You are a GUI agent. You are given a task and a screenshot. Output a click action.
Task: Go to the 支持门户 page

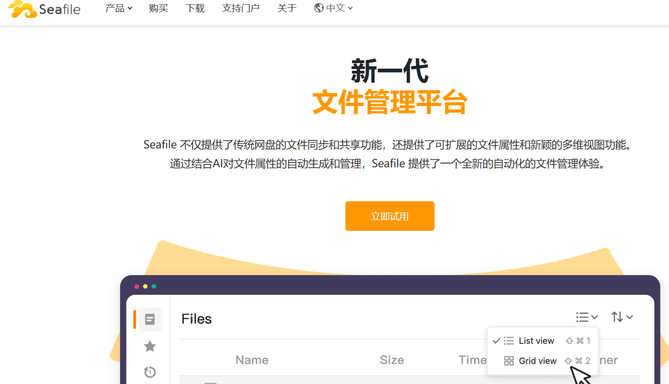(x=241, y=8)
